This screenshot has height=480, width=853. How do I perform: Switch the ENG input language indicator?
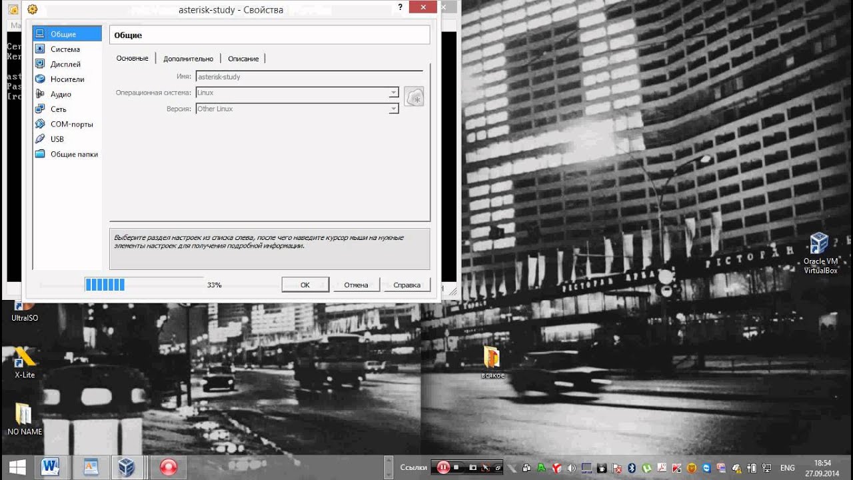[787, 468]
